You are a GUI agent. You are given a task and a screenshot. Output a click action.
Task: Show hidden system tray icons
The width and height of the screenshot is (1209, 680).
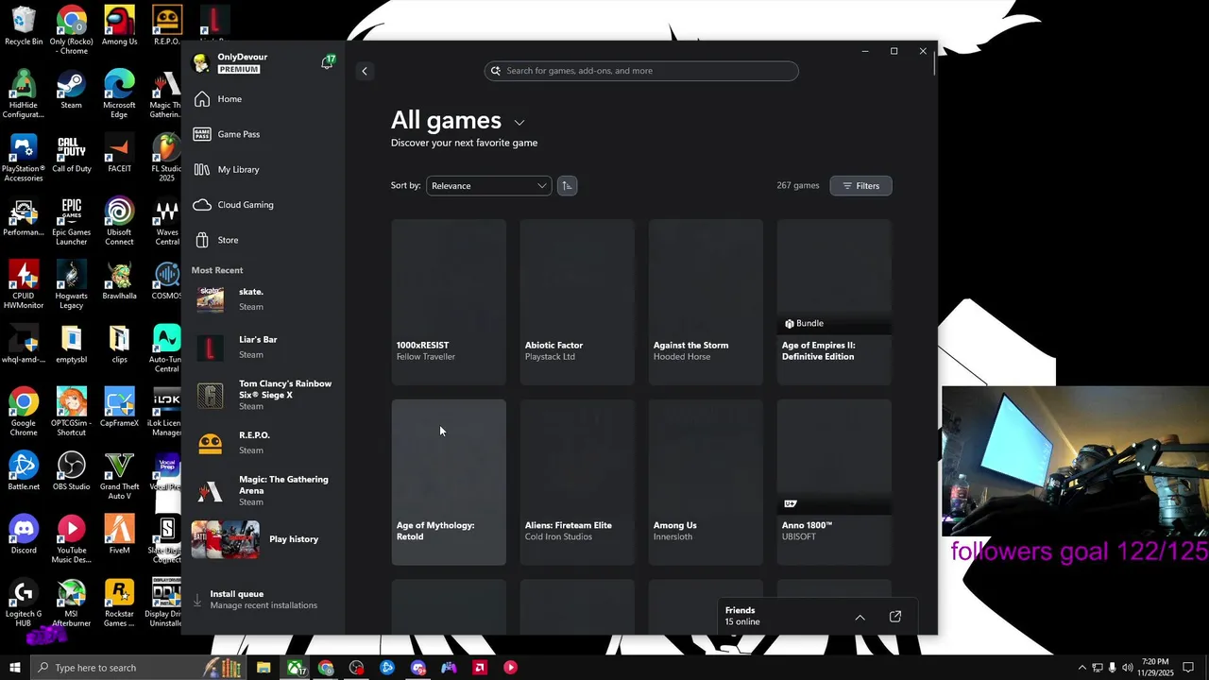coord(1082,668)
